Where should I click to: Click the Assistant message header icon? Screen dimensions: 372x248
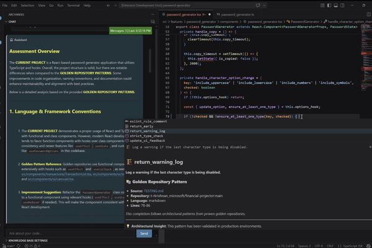click(11, 40)
